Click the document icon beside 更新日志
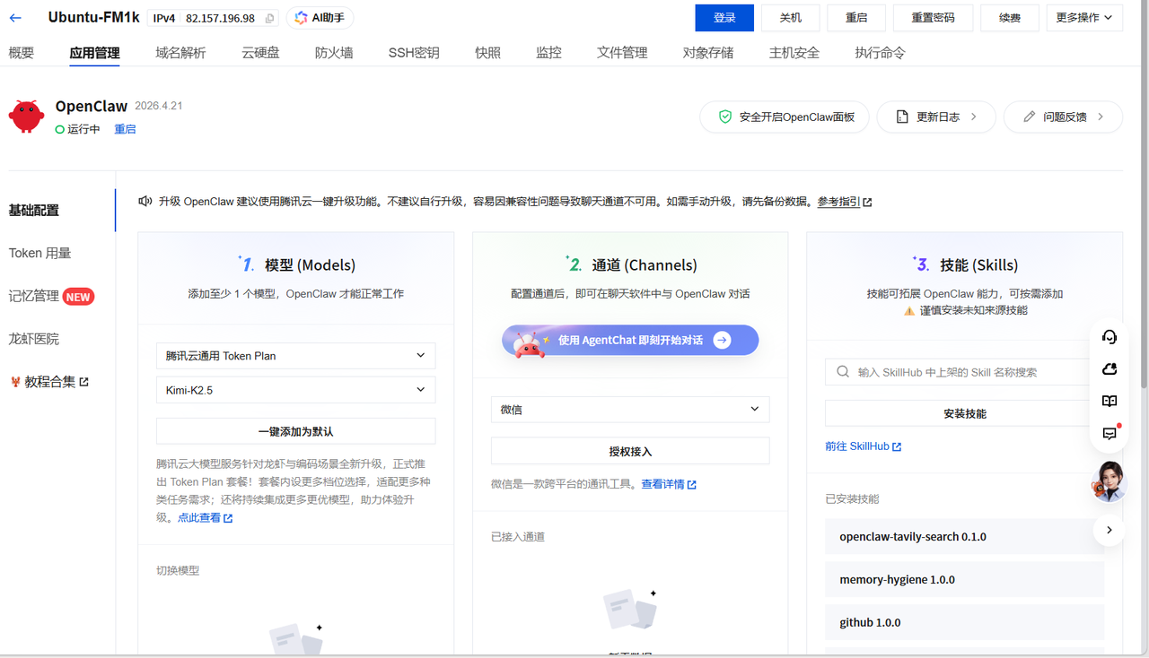Screen dimensions: 1149x658 [902, 117]
